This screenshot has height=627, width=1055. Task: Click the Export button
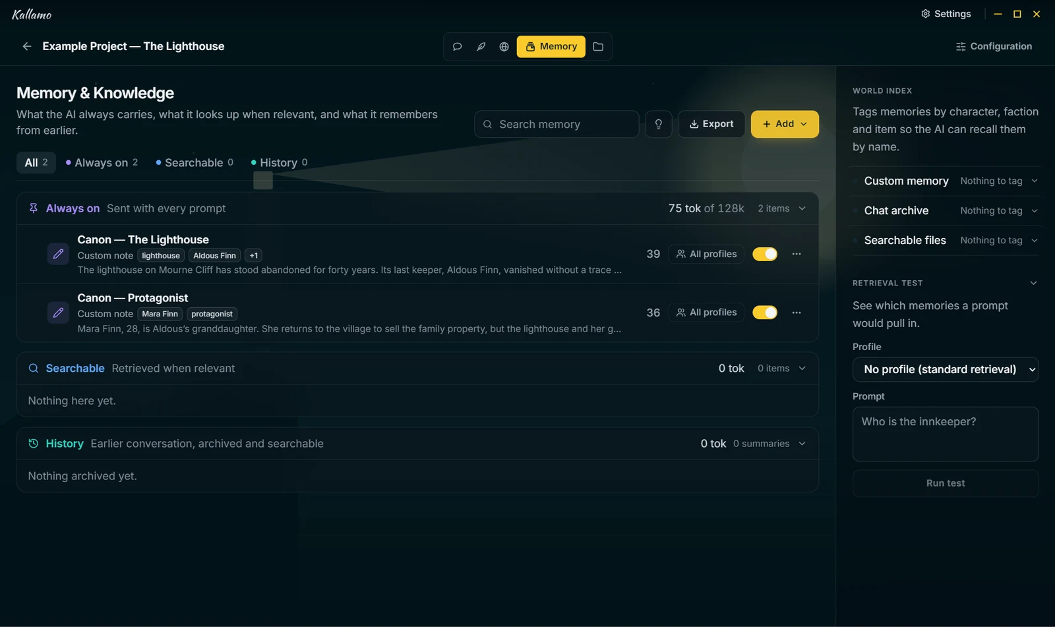711,124
